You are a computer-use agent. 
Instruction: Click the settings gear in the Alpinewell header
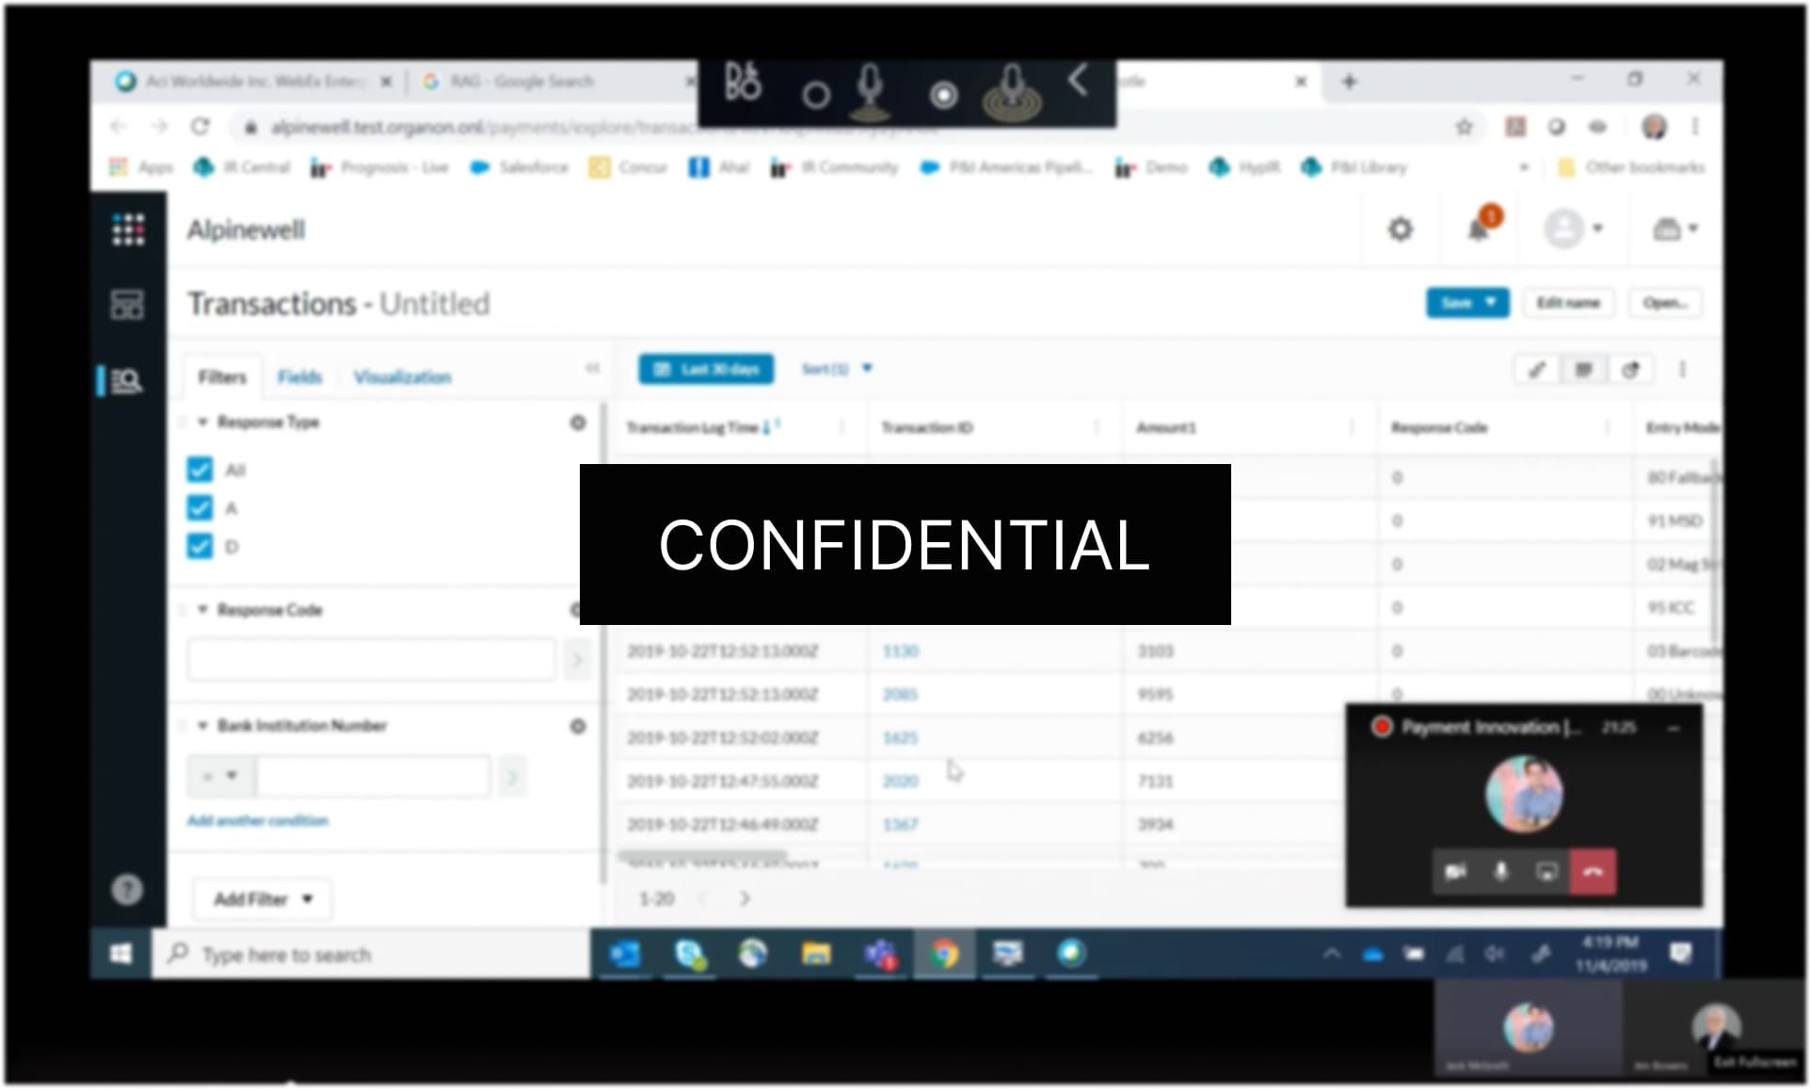pyautogui.click(x=1401, y=229)
